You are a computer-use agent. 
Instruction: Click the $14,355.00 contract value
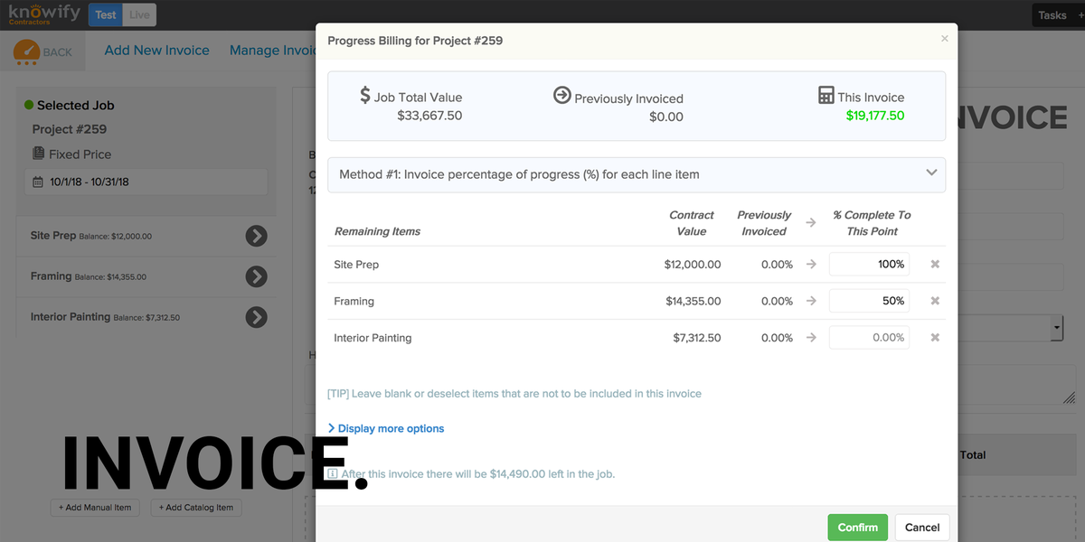[693, 301]
